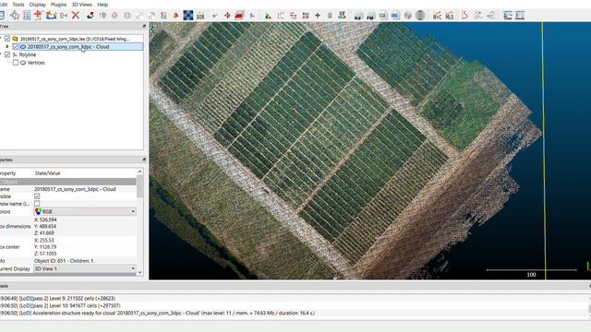Open the 3D Views menu
The image size is (591, 332).
[82, 5]
